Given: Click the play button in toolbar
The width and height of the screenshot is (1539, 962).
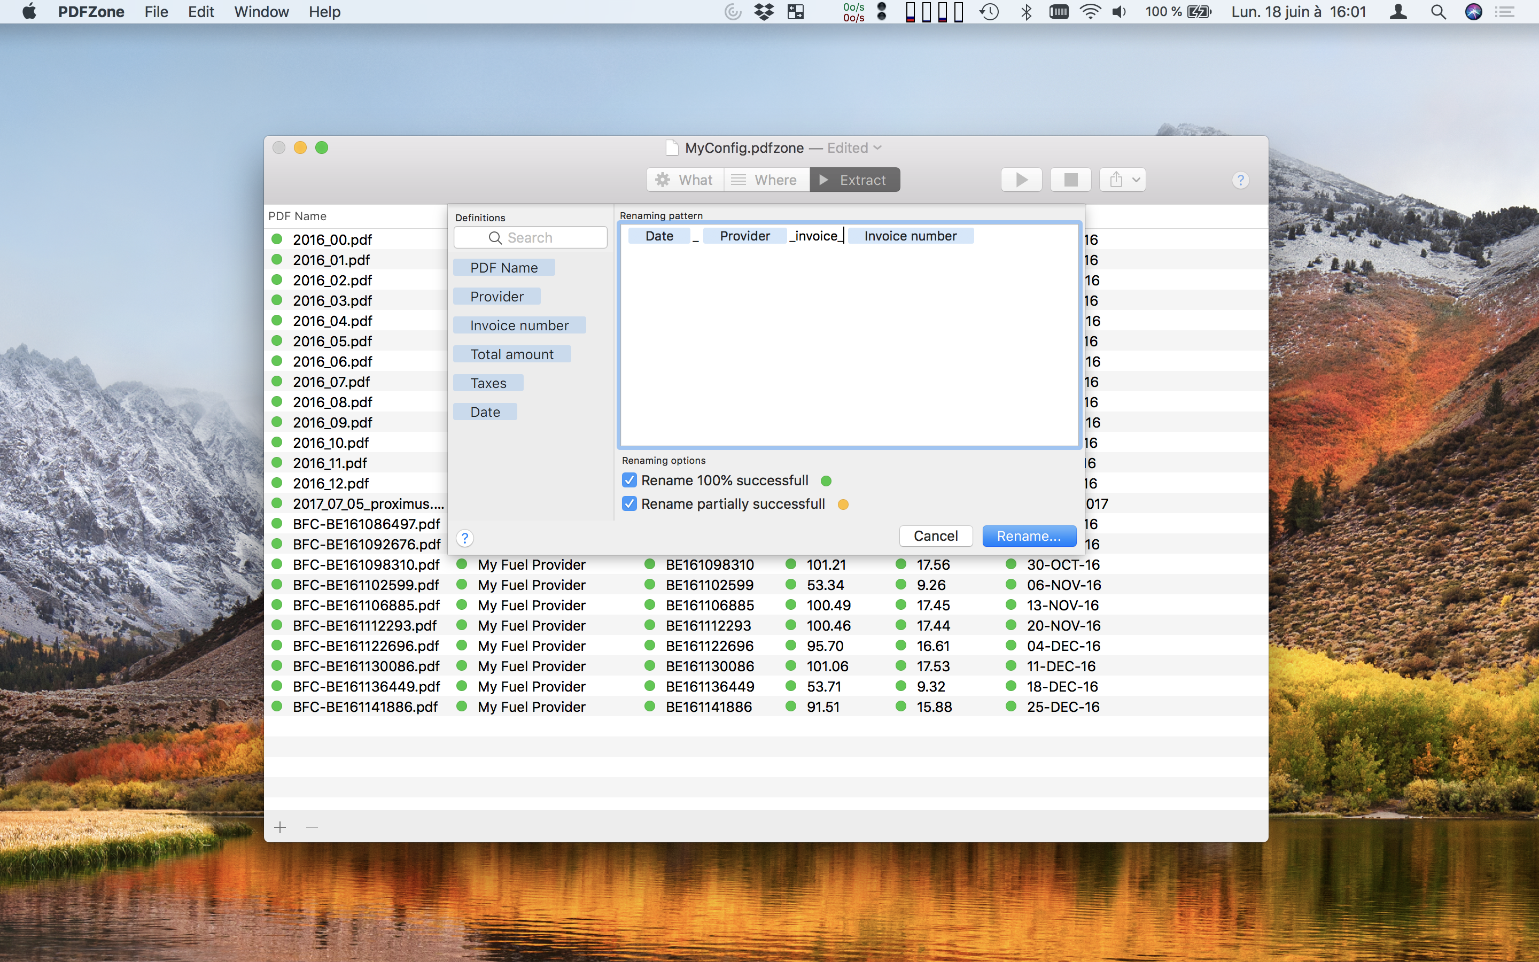Looking at the screenshot, I should (x=1021, y=180).
